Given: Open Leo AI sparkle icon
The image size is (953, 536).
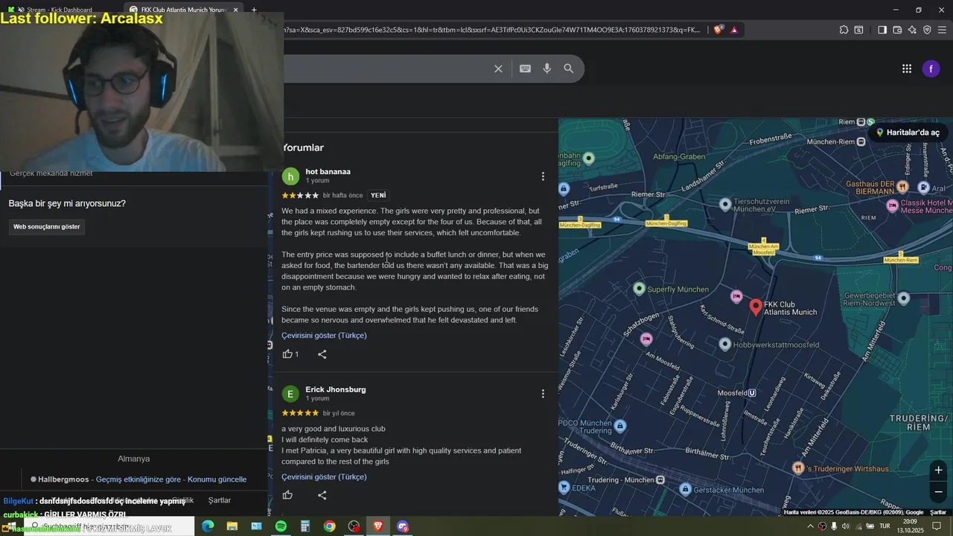Looking at the screenshot, I should tap(912, 30).
